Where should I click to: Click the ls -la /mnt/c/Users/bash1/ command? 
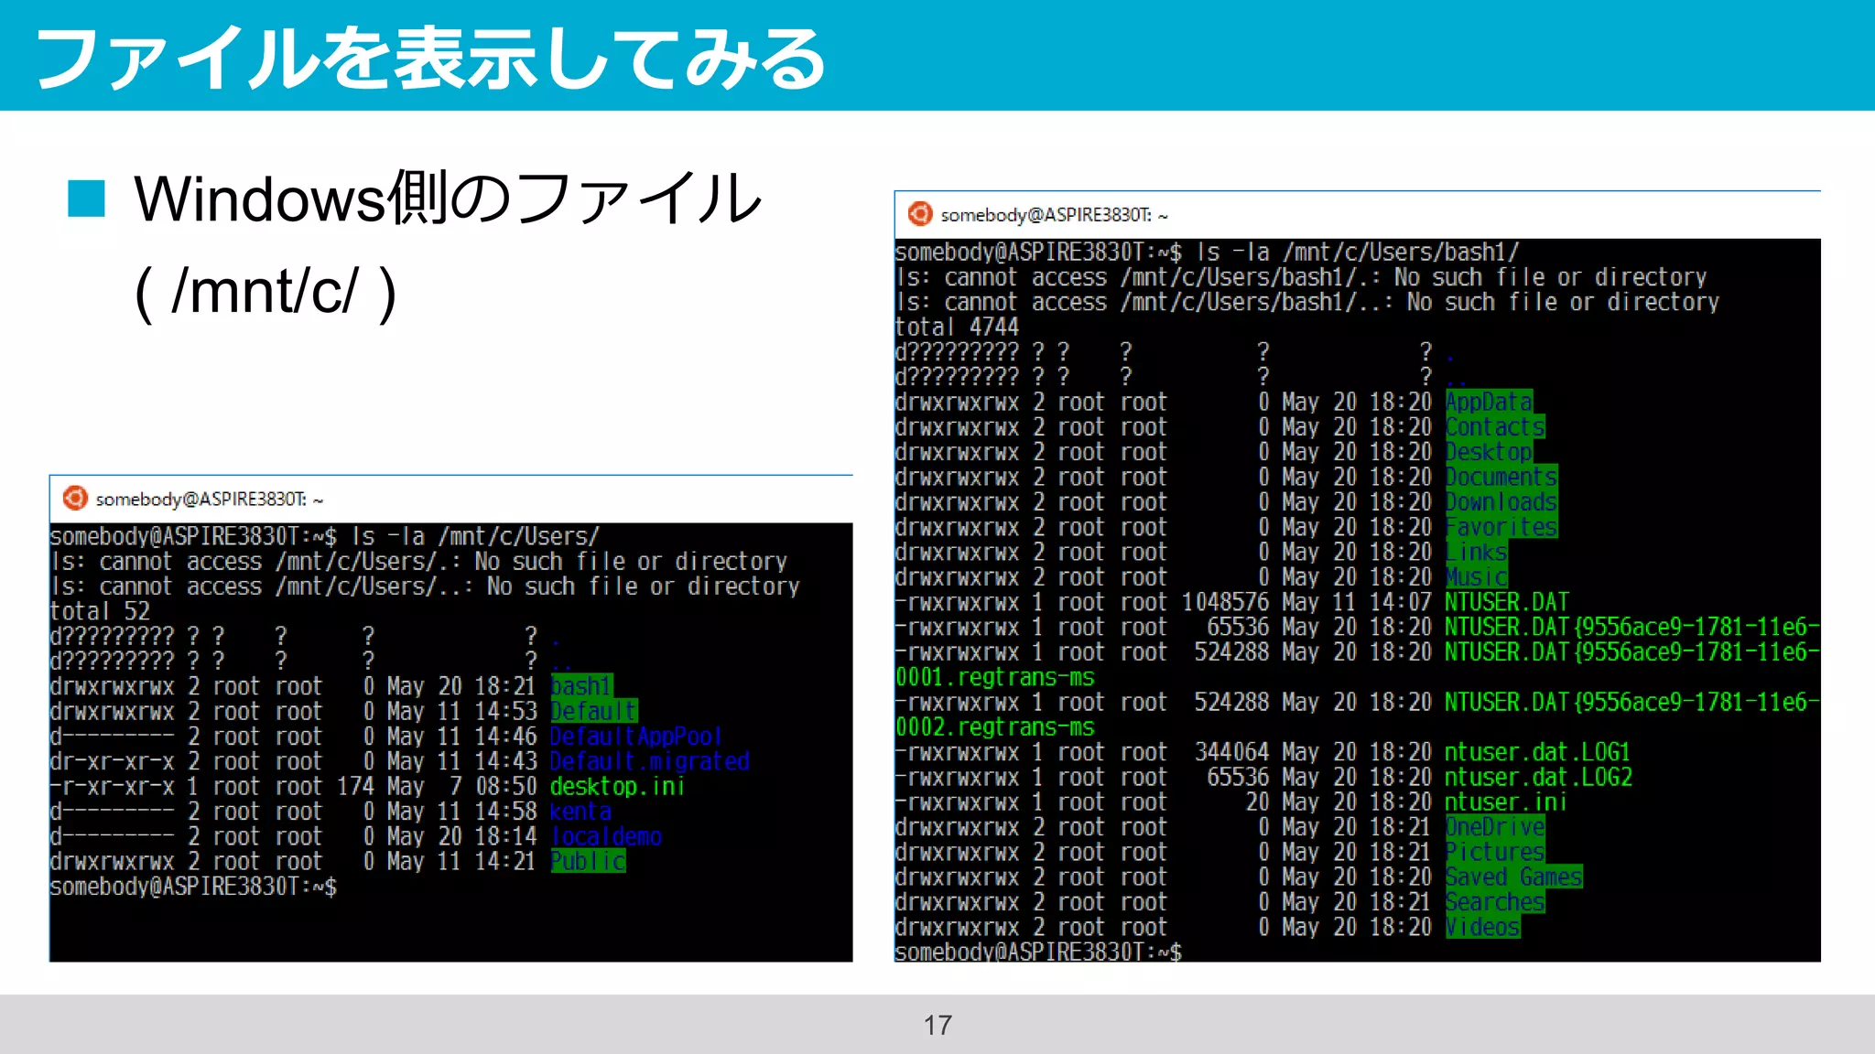1358,252
